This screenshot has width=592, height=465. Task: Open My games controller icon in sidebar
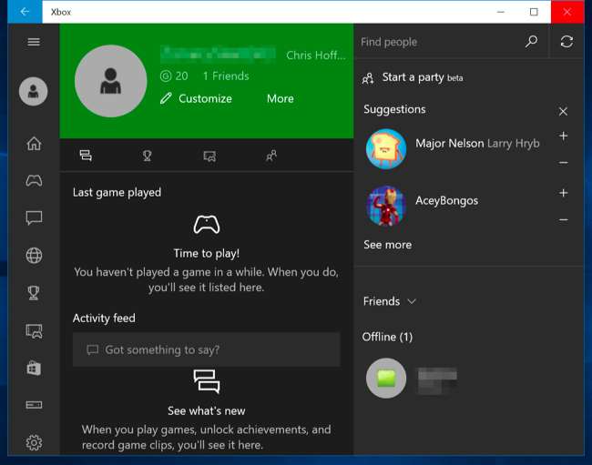click(x=34, y=180)
